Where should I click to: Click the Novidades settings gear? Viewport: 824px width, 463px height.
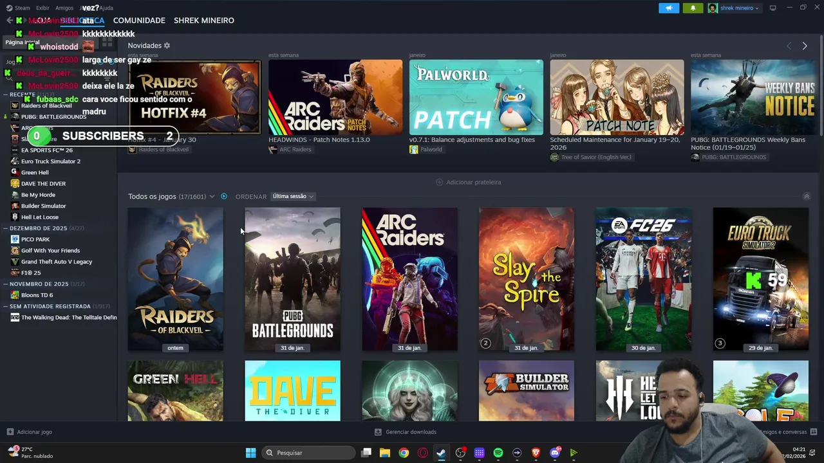coord(167,46)
